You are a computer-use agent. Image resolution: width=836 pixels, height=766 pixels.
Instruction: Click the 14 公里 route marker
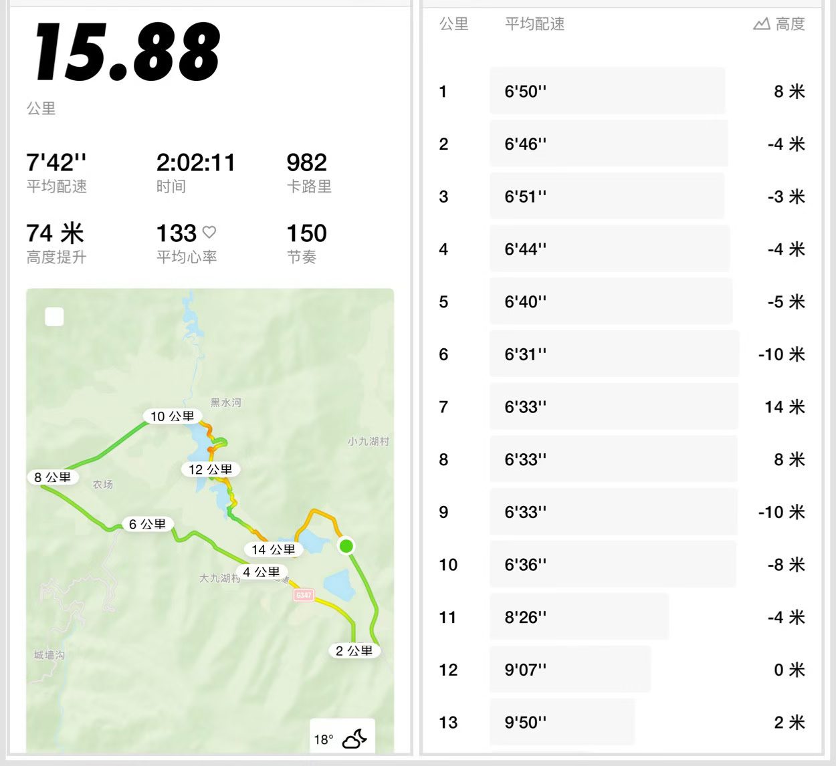click(x=273, y=549)
